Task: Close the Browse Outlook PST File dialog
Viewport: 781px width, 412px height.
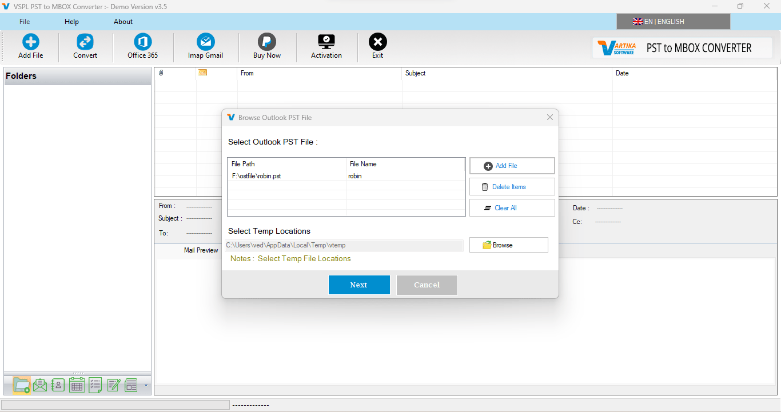Action: [x=549, y=117]
